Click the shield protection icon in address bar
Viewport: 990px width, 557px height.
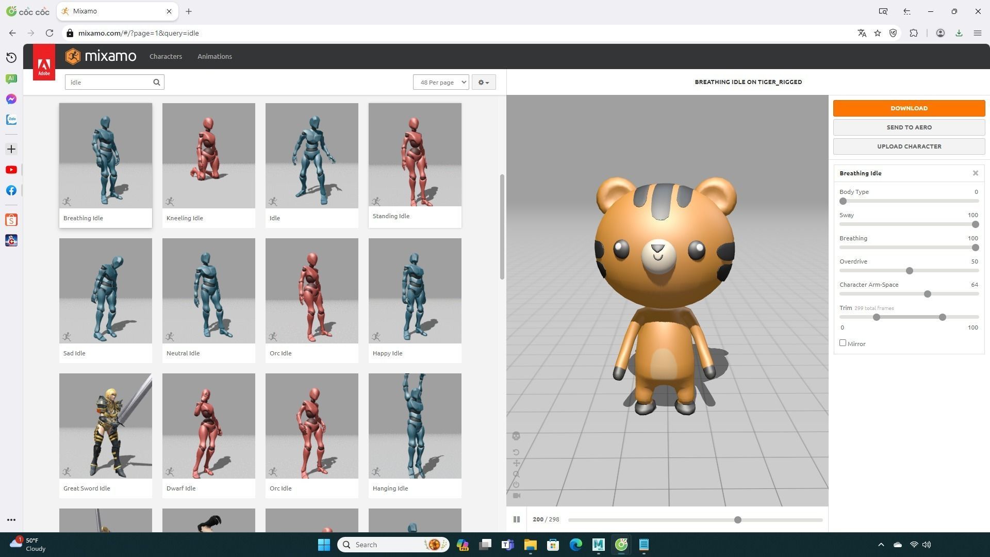[893, 33]
